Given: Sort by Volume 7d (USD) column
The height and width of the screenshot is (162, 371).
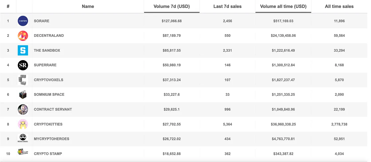Looking at the screenshot, I should pyautogui.click(x=172, y=6).
